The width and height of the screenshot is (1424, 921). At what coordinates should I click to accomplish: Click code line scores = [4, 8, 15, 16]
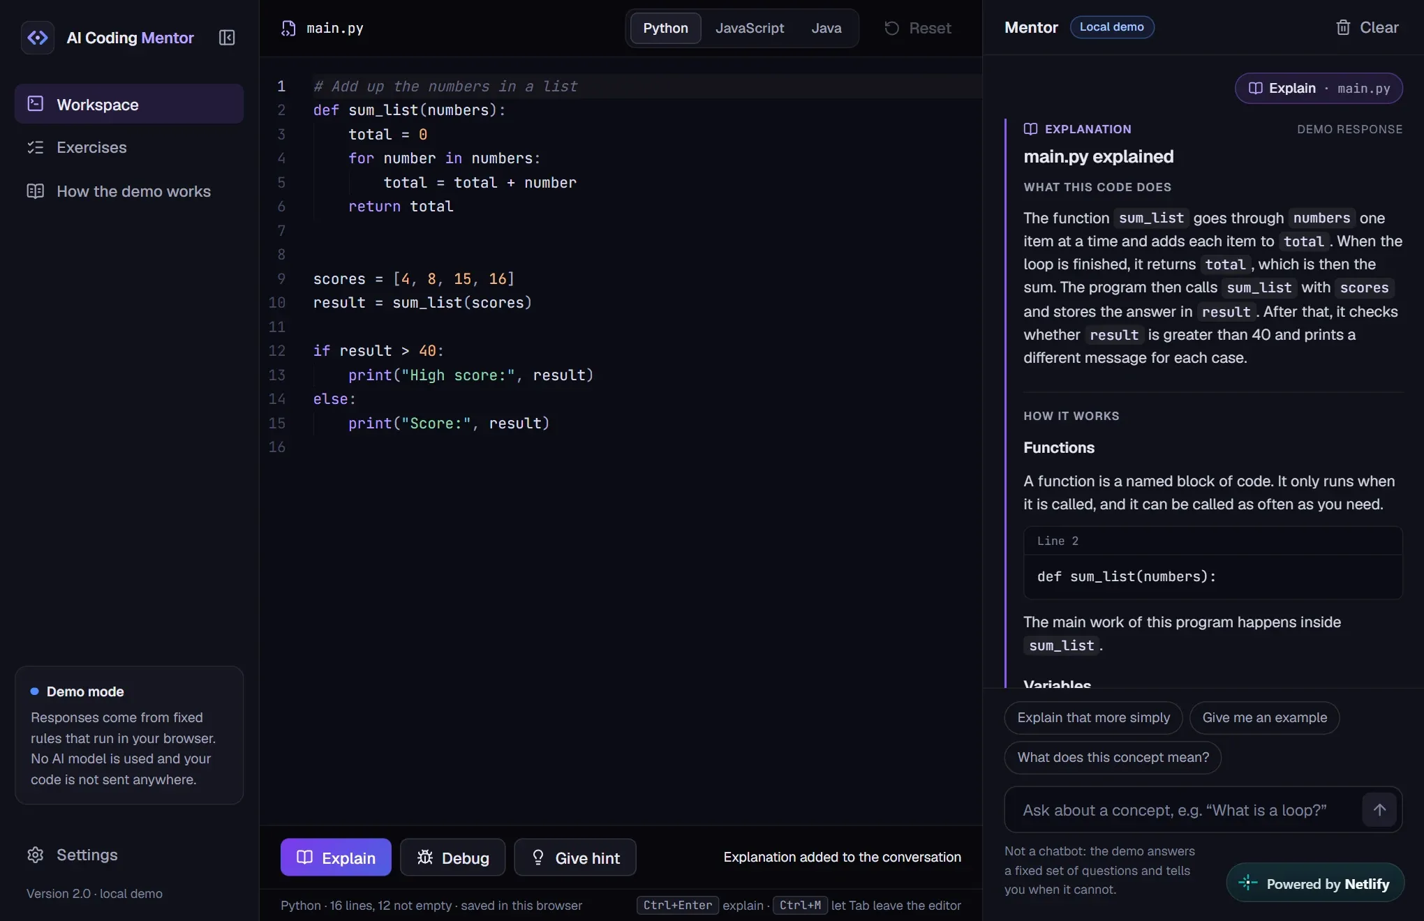pos(414,279)
